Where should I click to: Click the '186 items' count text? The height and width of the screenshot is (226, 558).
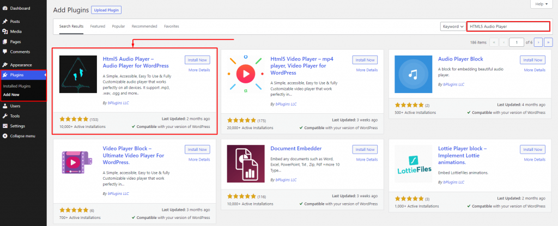[478, 42]
